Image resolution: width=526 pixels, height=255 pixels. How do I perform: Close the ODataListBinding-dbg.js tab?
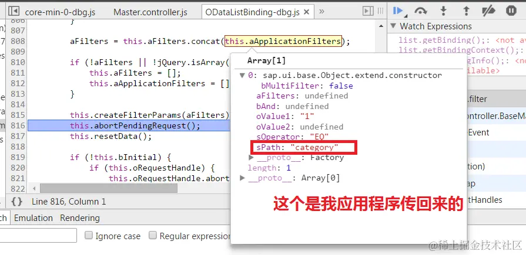(x=306, y=12)
